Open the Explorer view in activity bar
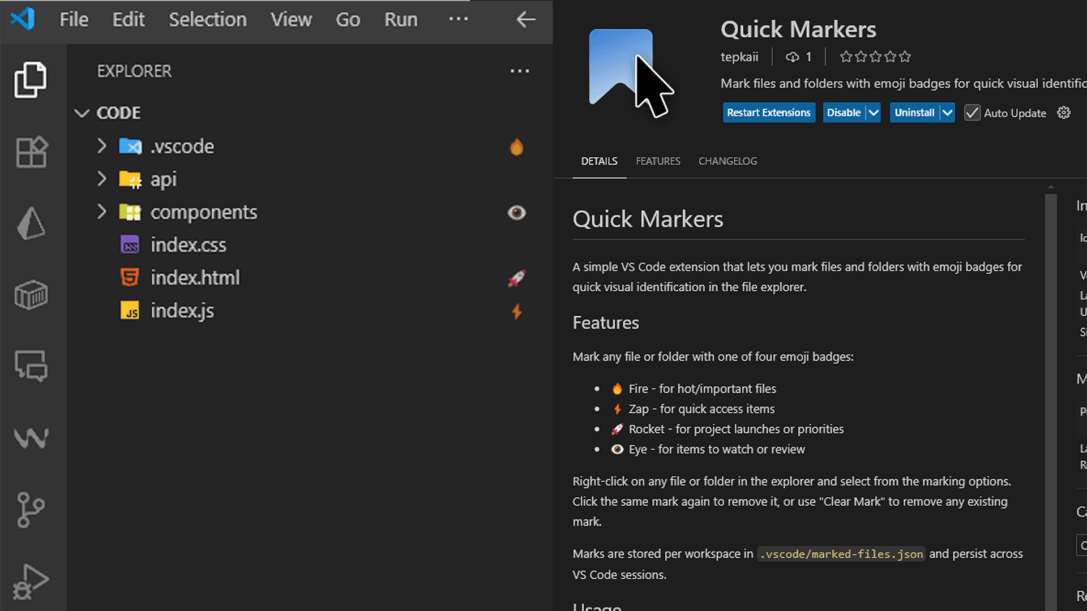Screen dimensions: 1087x611 point(31,80)
